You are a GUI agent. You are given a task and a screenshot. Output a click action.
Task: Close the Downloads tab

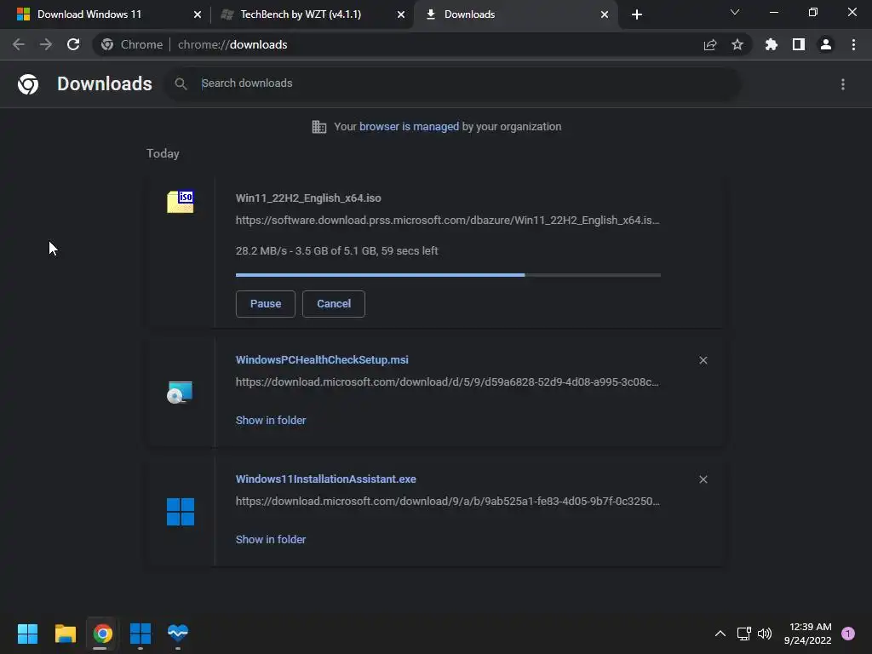point(605,14)
